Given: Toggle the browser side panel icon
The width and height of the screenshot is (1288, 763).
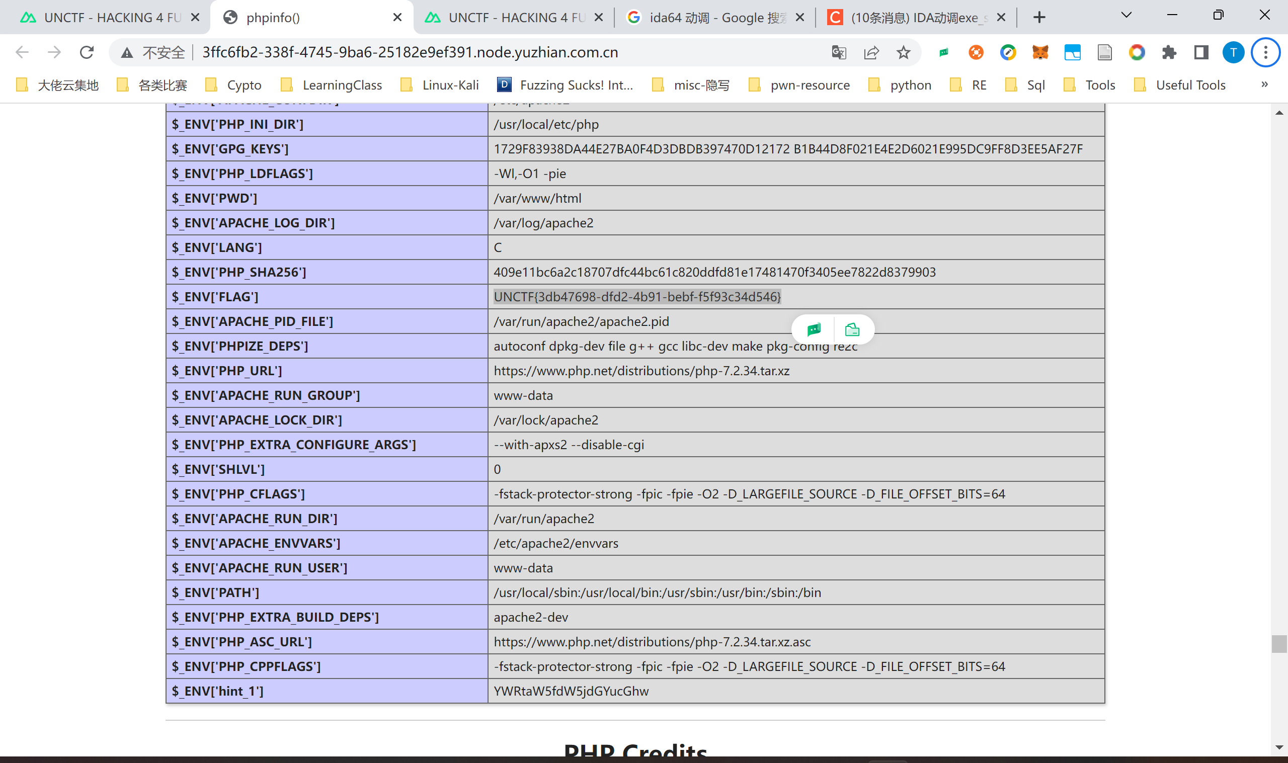Looking at the screenshot, I should [x=1201, y=52].
